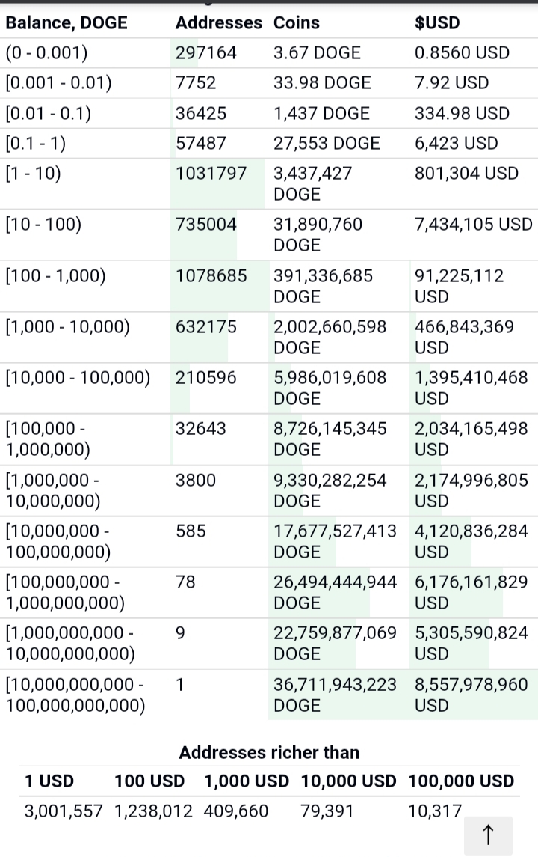
Task: Tap the scroll-to-top arrow button
Action: (488, 834)
